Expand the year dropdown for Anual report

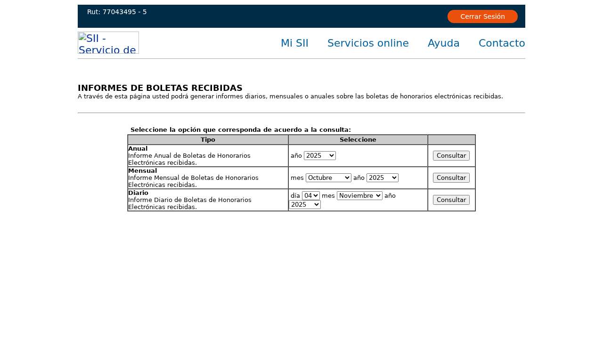(x=319, y=156)
